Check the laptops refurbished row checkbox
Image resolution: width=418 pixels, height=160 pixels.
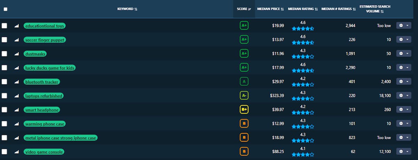[4, 96]
